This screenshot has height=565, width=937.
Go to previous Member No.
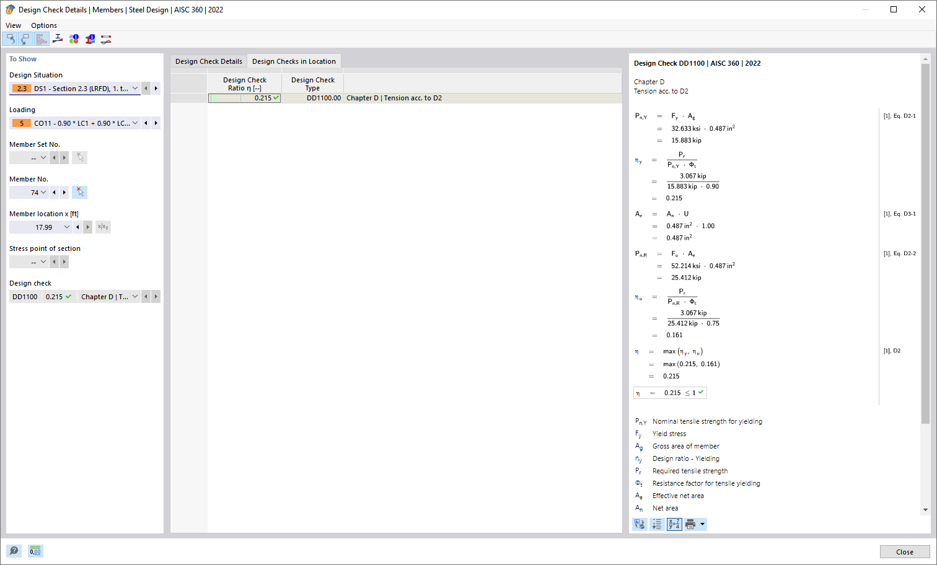click(x=55, y=193)
